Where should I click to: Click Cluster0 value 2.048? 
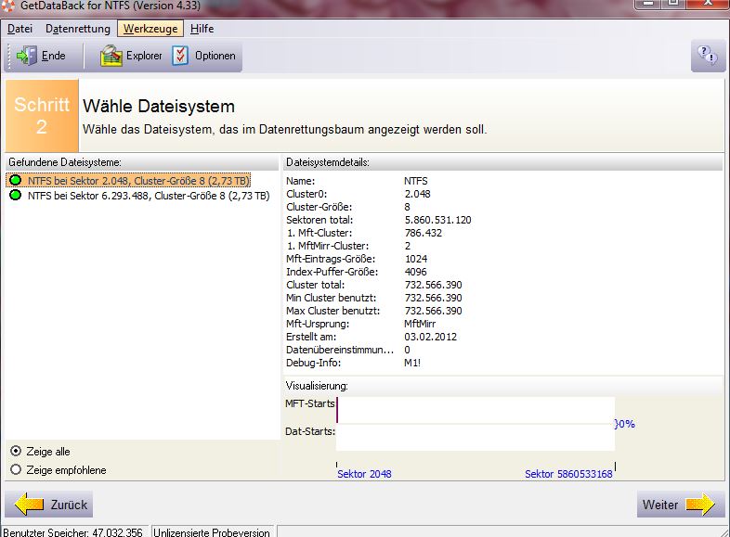coord(417,194)
